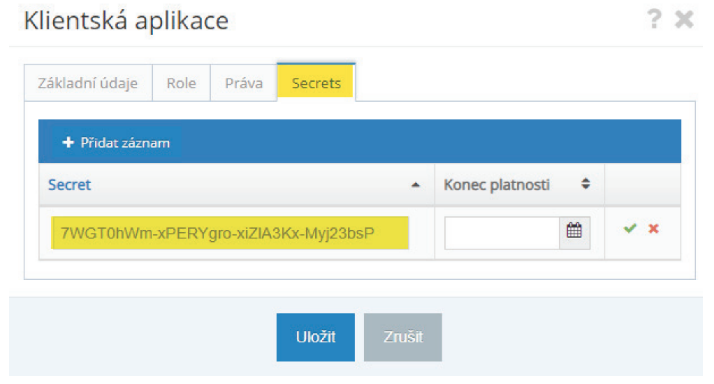Open the Role tab

[181, 83]
